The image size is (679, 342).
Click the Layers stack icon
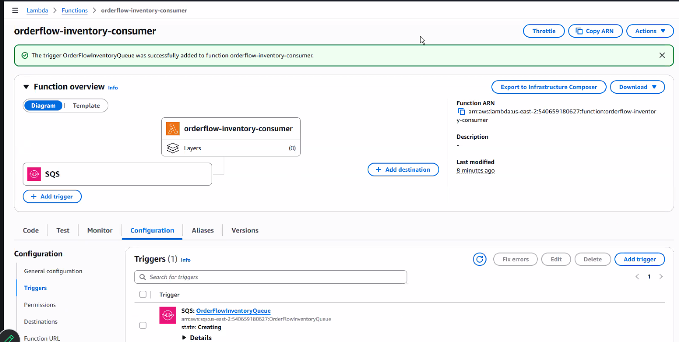point(173,148)
